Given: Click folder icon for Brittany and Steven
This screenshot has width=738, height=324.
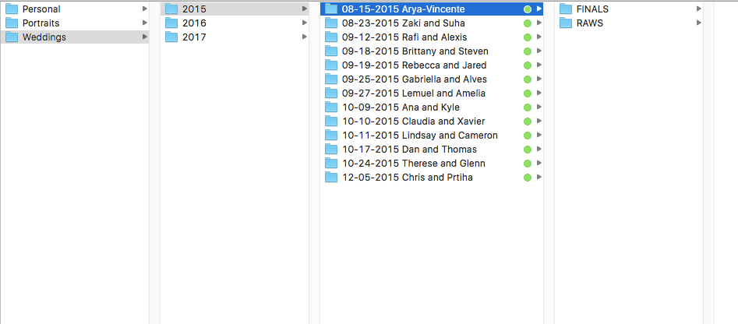Looking at the screenshot, I should pyautogui.click(x=331, y=51).
